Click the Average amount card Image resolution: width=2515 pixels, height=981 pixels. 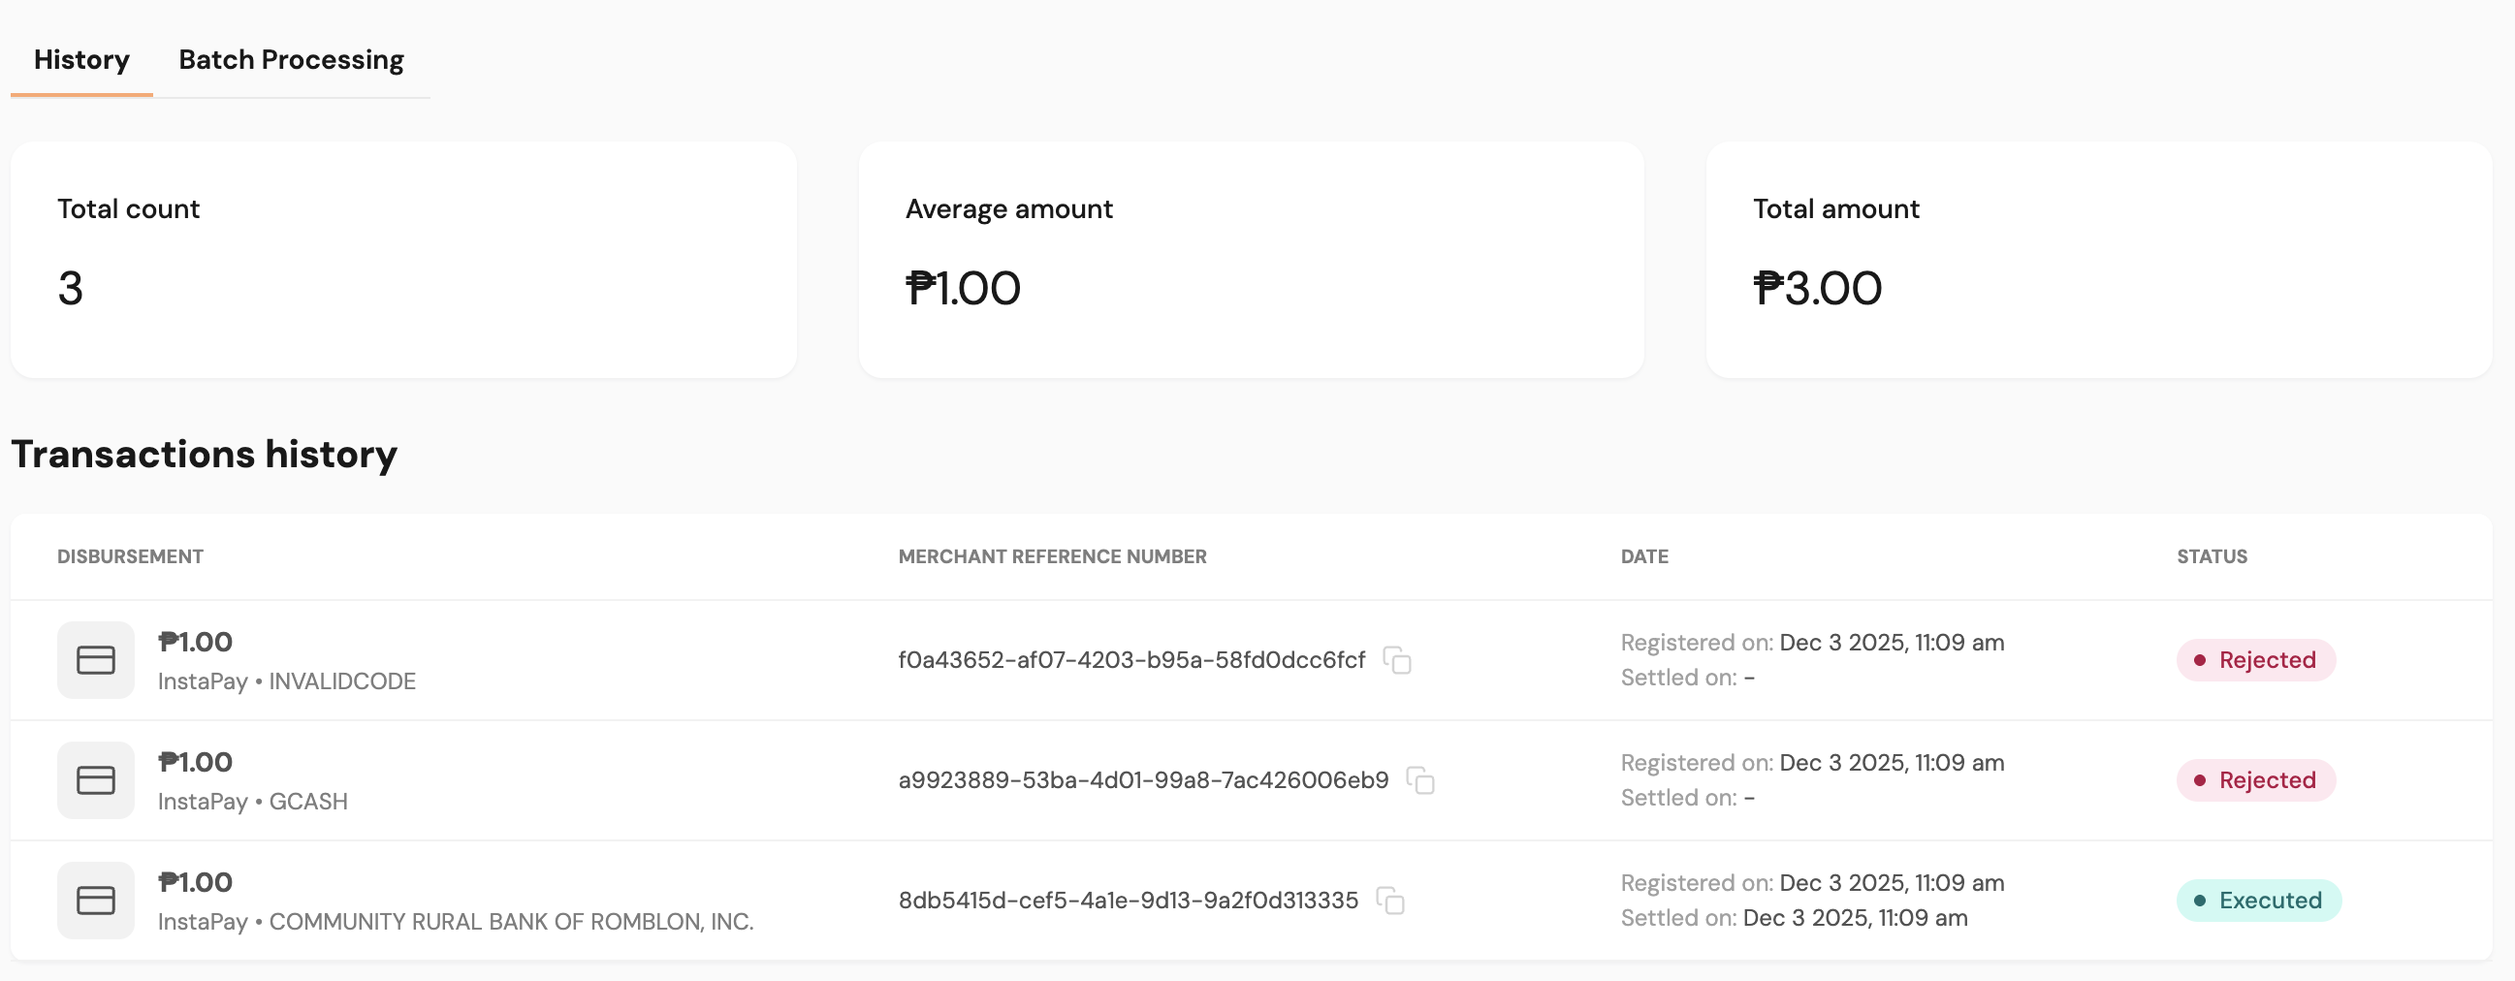pos(1251,260)
